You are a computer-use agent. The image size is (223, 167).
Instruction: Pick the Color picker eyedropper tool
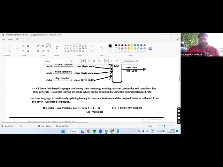pos(43,51)
